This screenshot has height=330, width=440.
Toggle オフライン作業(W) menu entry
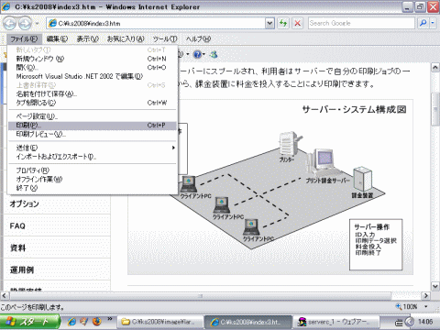tap(93, 180)
